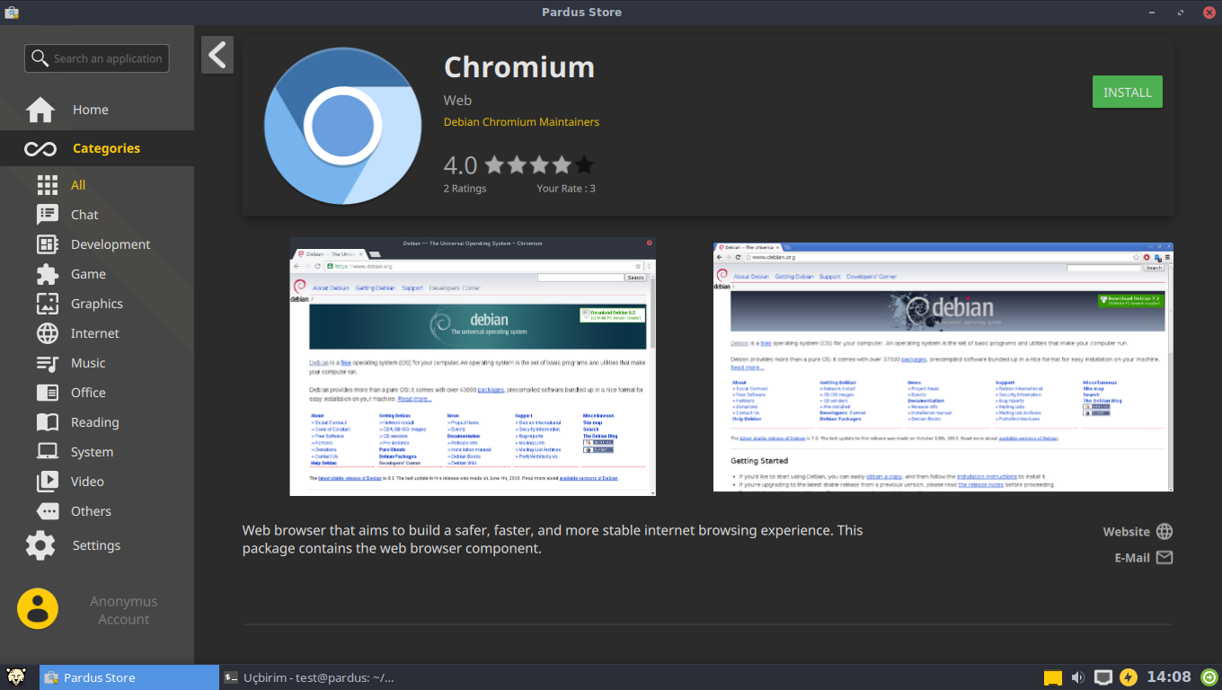Viewport: 1222px width, 690px height.
Task: Click the yellow notes tray icon
Action: point(1053,678)
